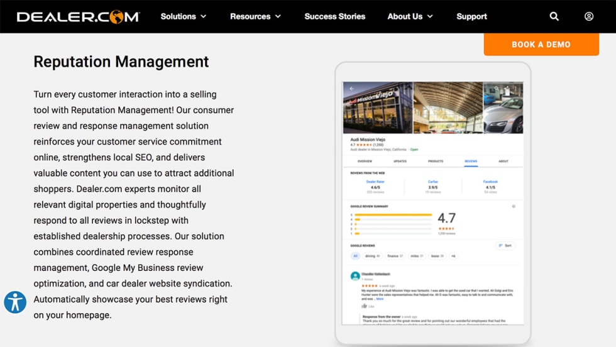Image resolution: width=616 pixels, height=347 pixels.
Task: Click the reviewer's avatar icon
Action: click(355, 275)
